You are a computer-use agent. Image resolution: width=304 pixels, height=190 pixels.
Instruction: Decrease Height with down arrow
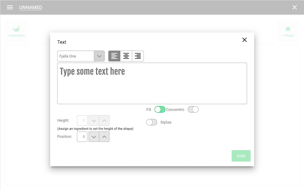(94, 121)
